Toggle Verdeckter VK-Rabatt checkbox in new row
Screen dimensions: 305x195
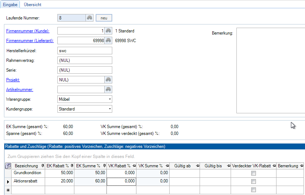[x=253, y=190]
